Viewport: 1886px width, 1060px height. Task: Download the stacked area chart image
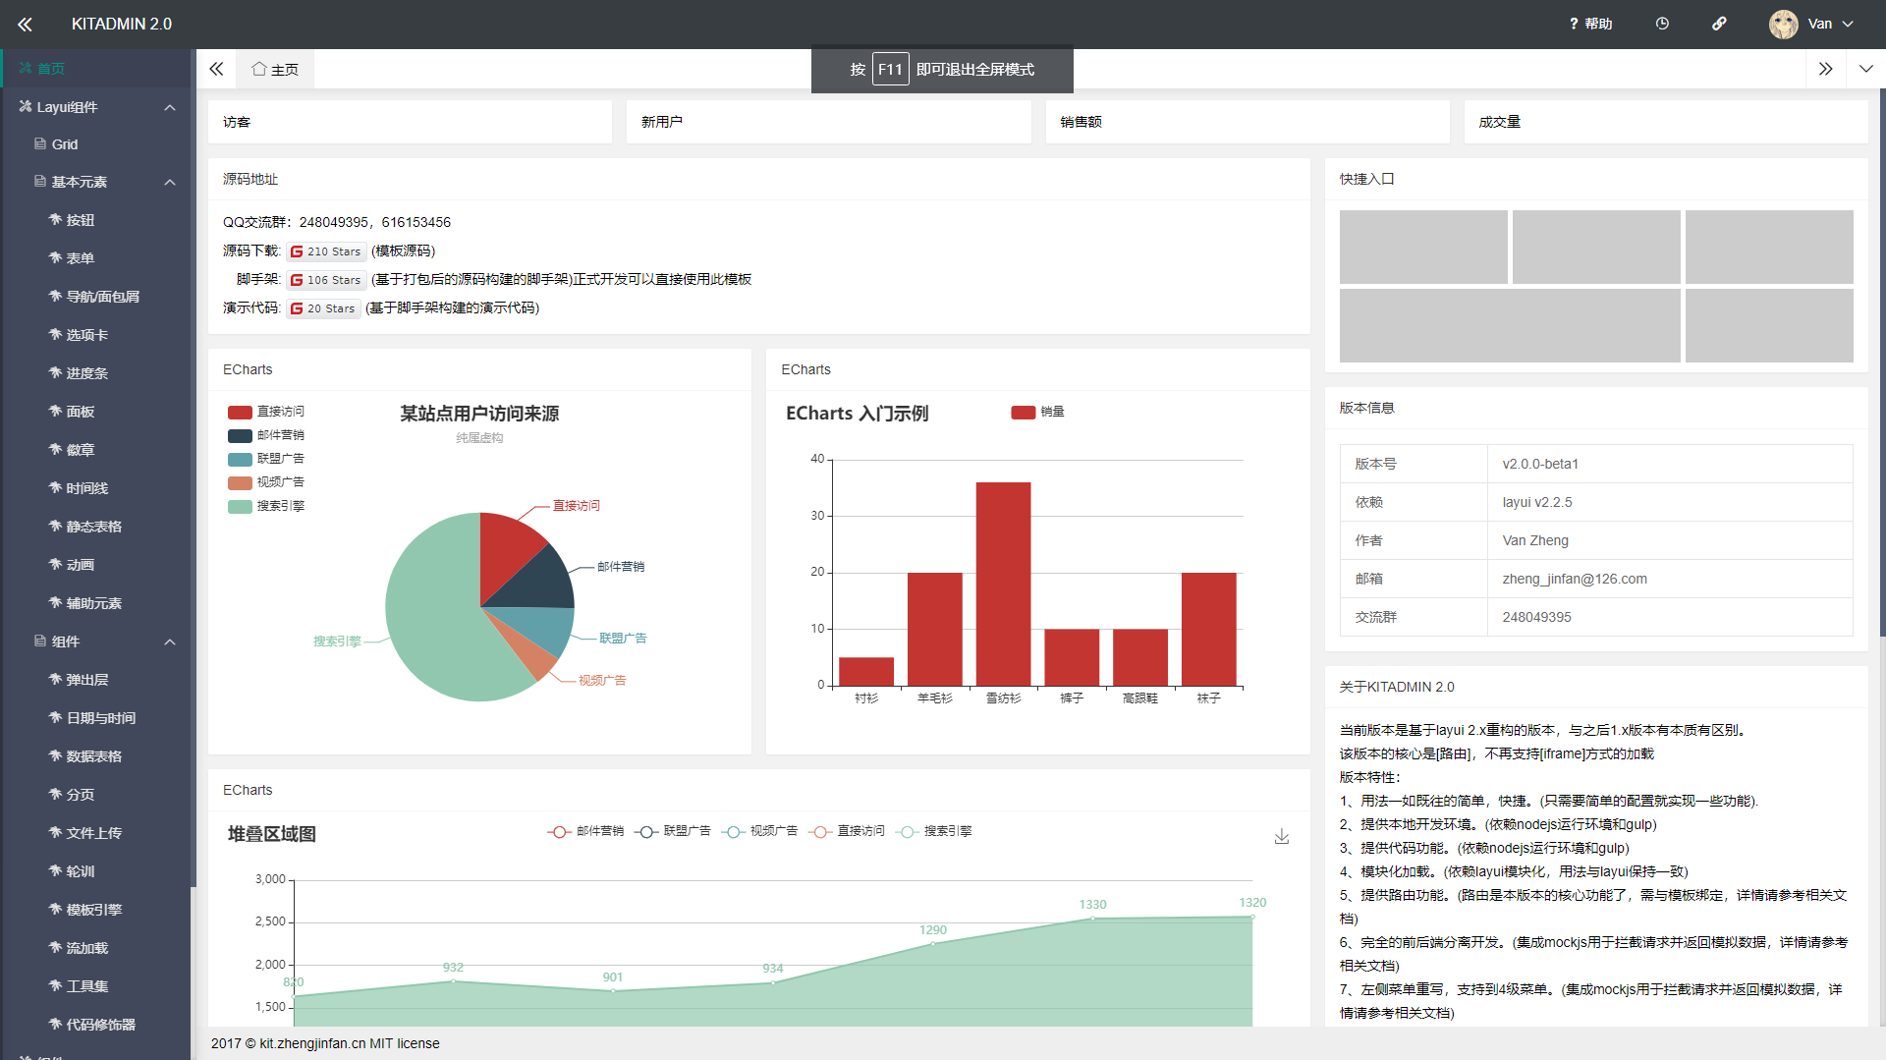coord(1282,836)
